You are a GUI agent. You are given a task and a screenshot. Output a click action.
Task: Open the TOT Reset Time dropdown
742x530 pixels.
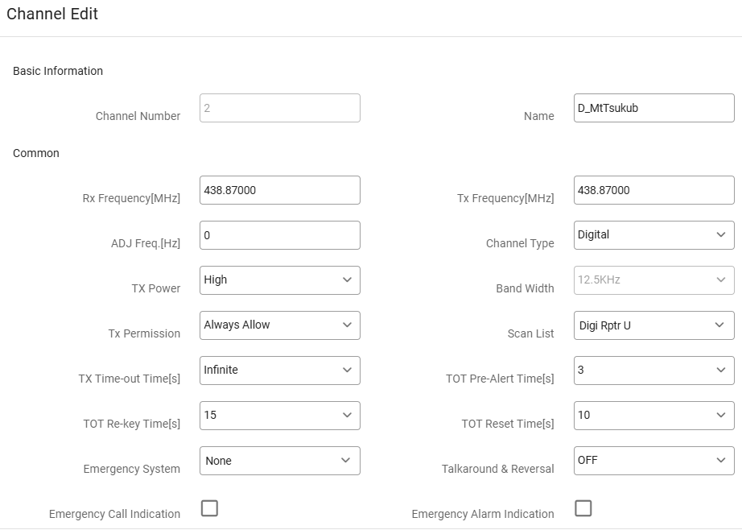coord(653,416)
